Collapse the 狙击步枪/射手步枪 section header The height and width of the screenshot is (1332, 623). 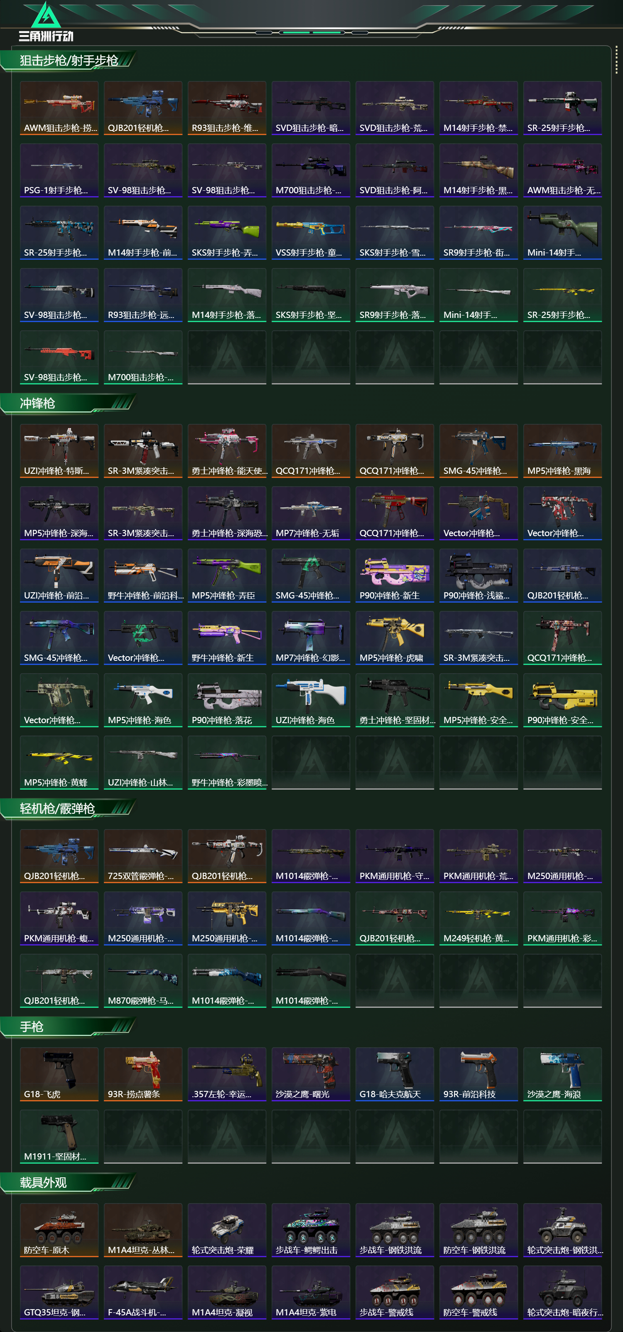point(68,61)
